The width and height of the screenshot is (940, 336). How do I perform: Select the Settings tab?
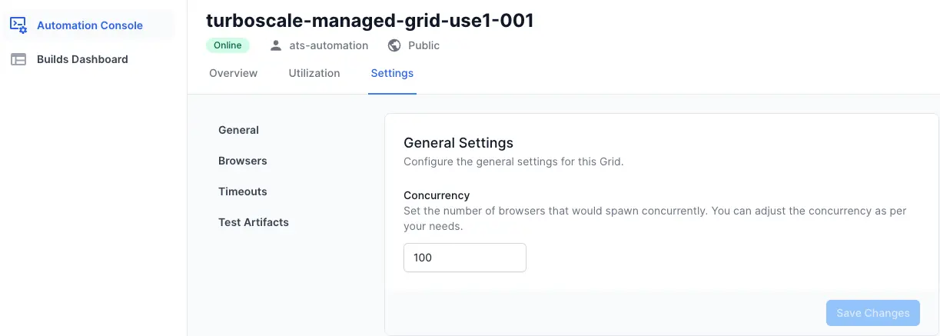[392, 73]
